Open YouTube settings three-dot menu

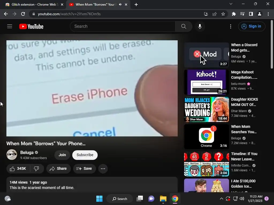pos(230,26)
